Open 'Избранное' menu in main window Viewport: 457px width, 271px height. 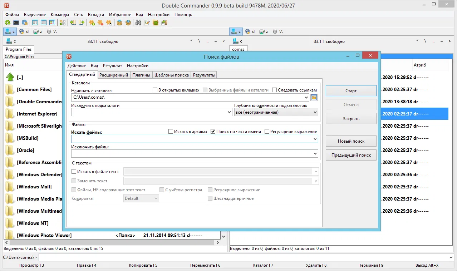tap(120, 15)
